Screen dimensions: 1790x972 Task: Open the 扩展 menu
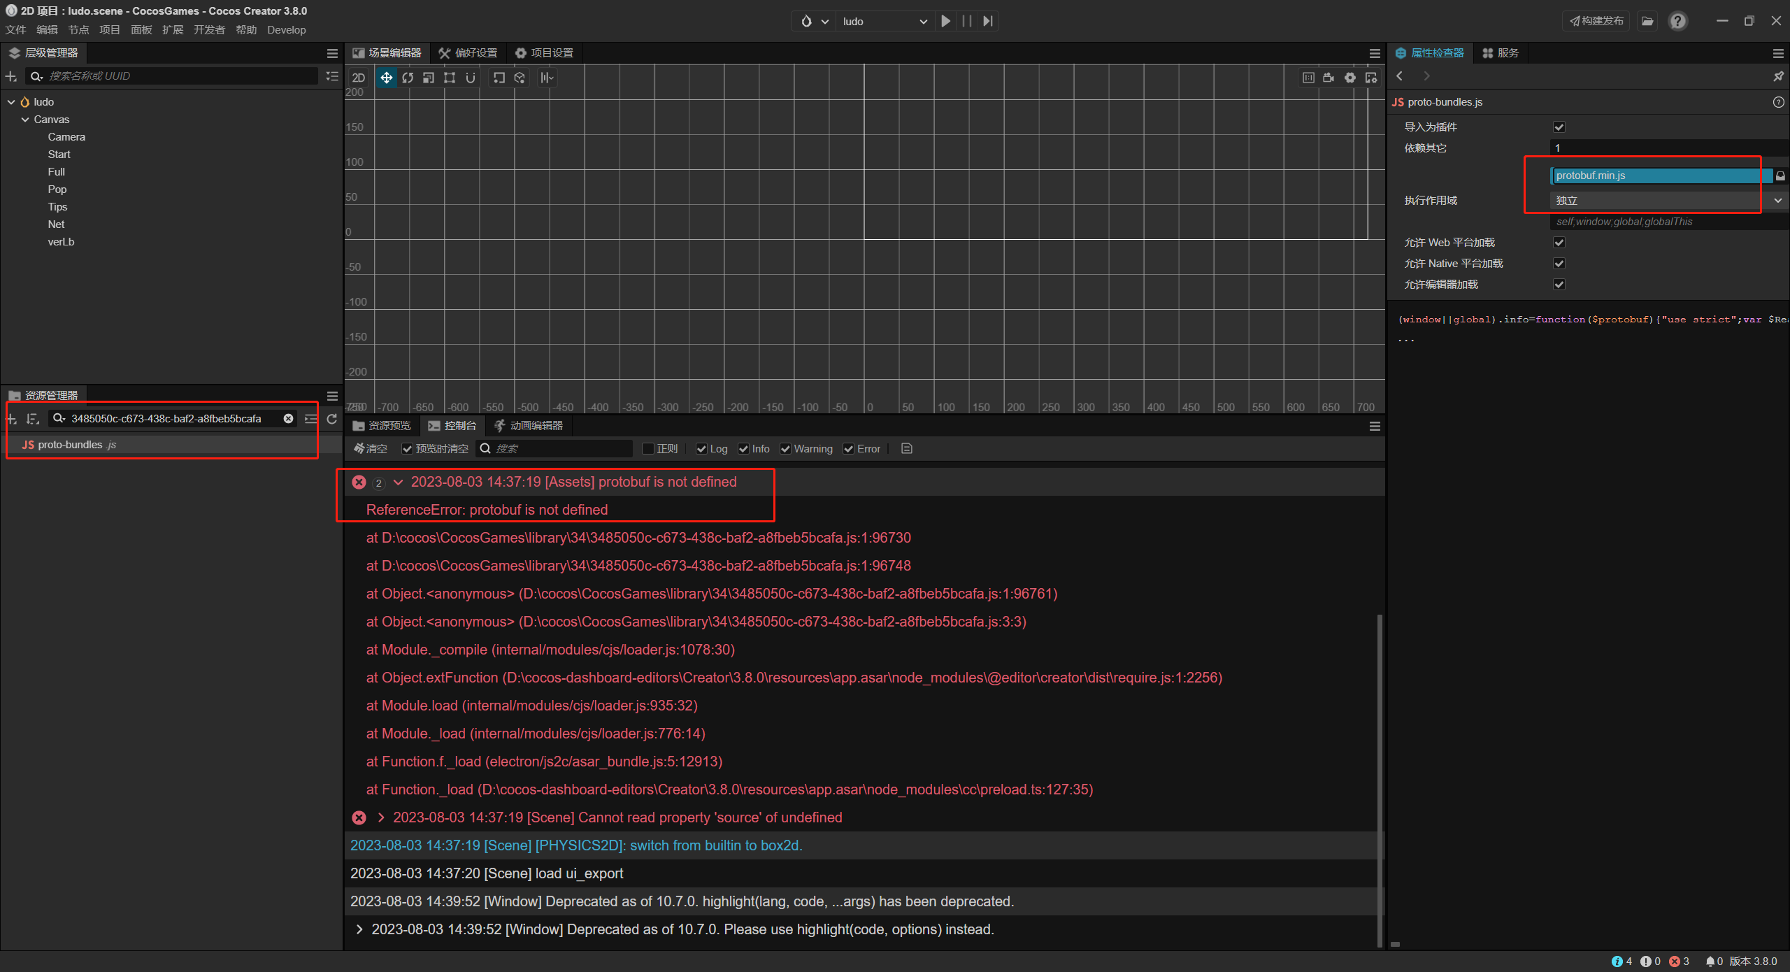point(172,30)
